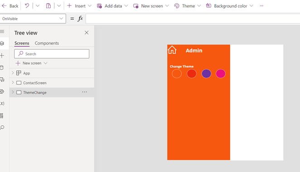Pick the orange theme circle
Image resolution: width=300 pixels, height=172 pixels.
[177, 74]
